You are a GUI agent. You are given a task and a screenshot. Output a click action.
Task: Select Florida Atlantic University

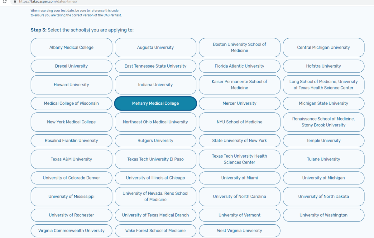pyautogui.click(x=239, y=66)
